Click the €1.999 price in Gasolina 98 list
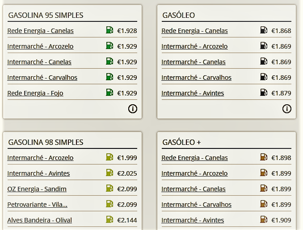Image resolution: width=303 pixels, height=230 pixels. [127, 158]
